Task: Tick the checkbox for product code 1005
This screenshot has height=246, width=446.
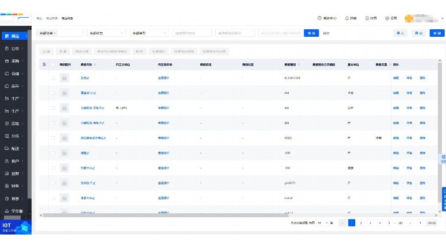Action: click(53, 153)
